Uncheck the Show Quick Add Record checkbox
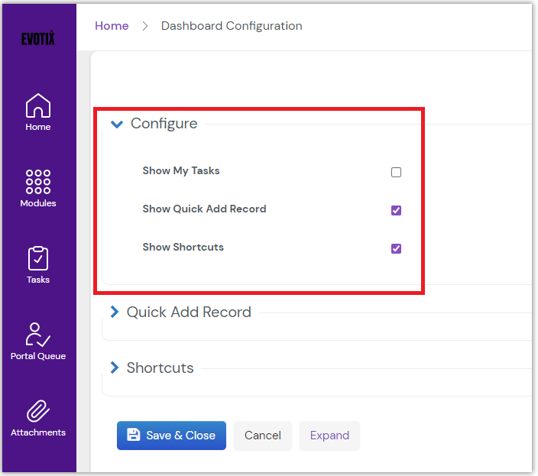Viewport: 538px width, 476px height. pyautogui.click(x=396, y=210)
